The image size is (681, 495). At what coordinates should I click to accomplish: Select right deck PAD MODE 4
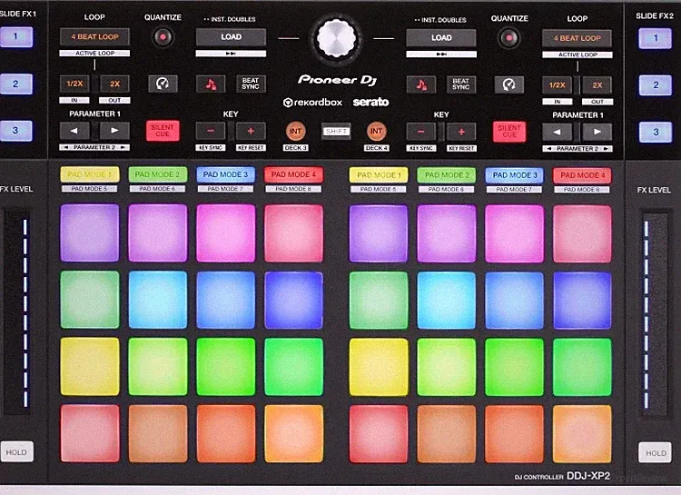pos(582,175)
